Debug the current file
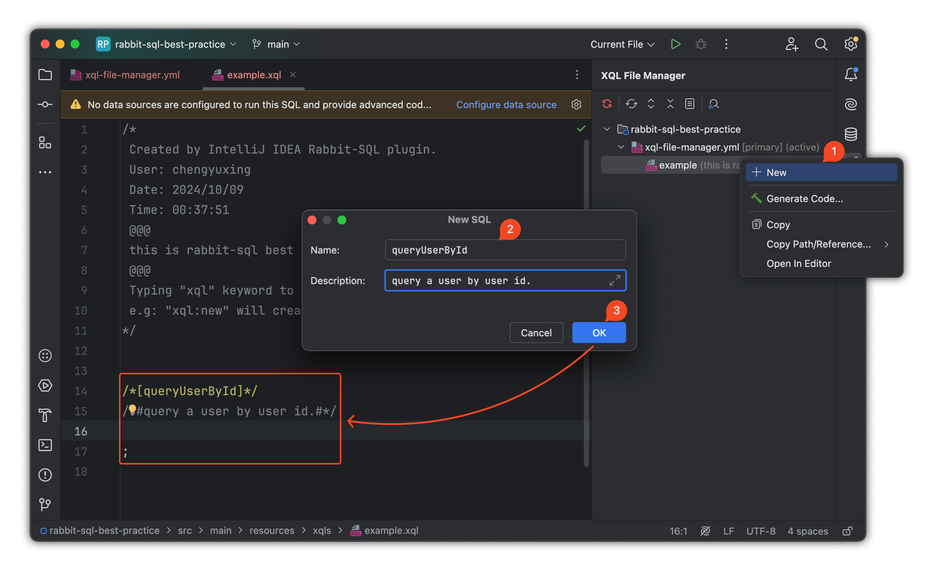This screenshot has width=936, height=570. 701,44
